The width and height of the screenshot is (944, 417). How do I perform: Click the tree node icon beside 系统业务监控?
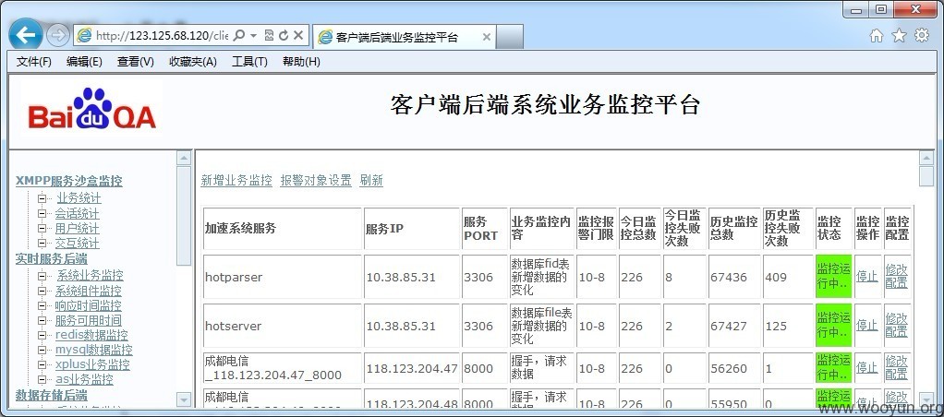click(x=42, y=276)
